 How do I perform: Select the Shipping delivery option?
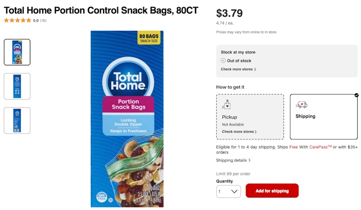click(x=323, y=117)
